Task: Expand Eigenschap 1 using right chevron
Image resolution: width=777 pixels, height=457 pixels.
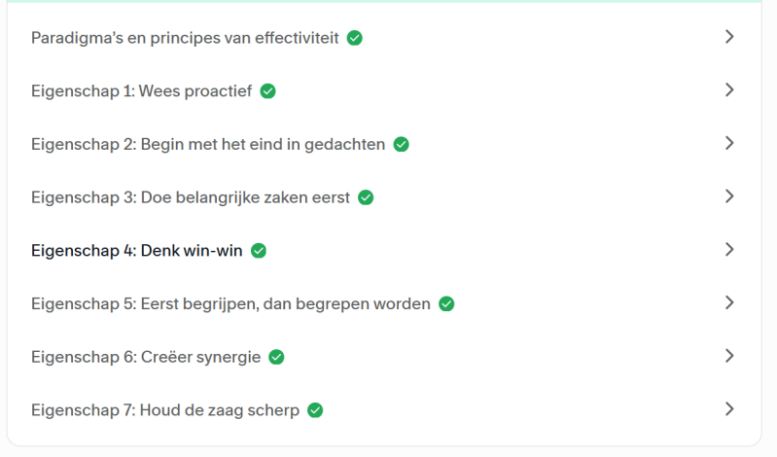Action: pyautogui.click(x=729, y=90)
